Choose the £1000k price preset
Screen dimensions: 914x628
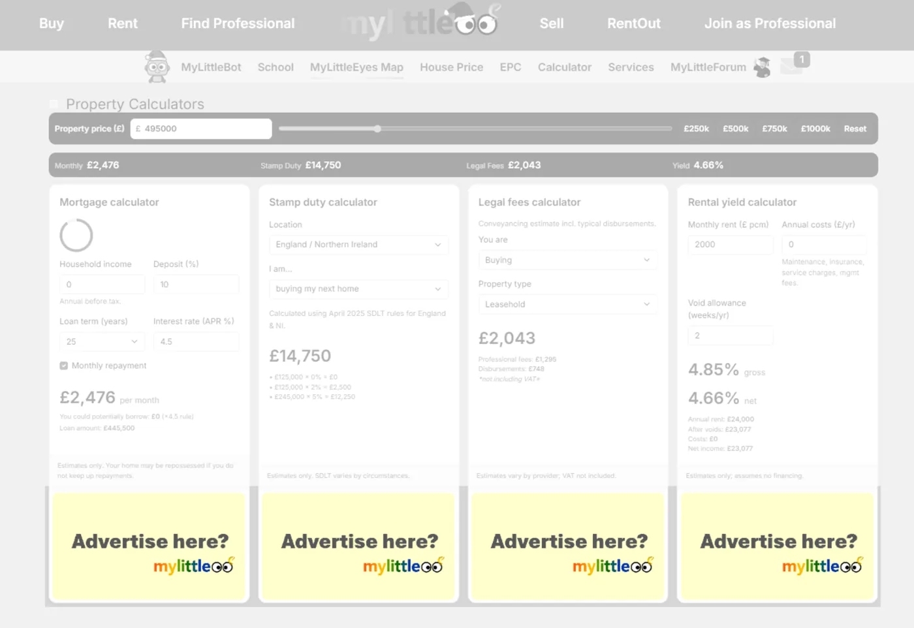point(815,129)
